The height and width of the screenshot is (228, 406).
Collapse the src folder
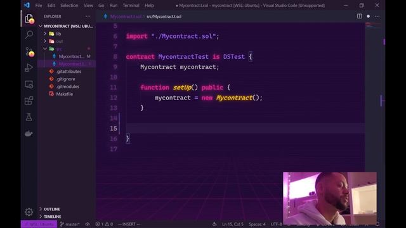point(67,49)
